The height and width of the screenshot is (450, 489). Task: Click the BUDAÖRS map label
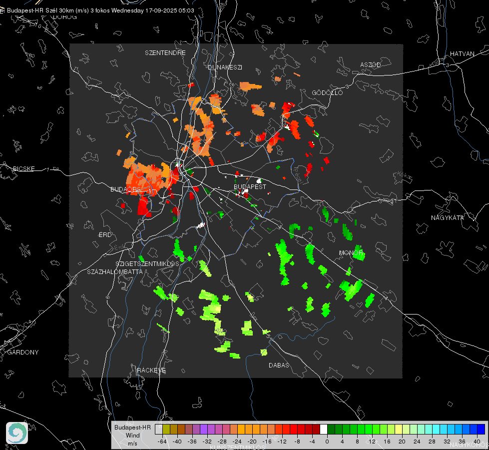point(126,189)
